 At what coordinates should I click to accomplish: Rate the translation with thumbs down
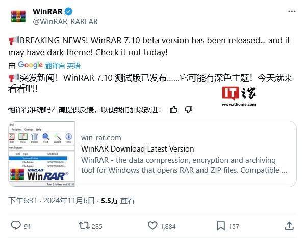click(189, 110)
